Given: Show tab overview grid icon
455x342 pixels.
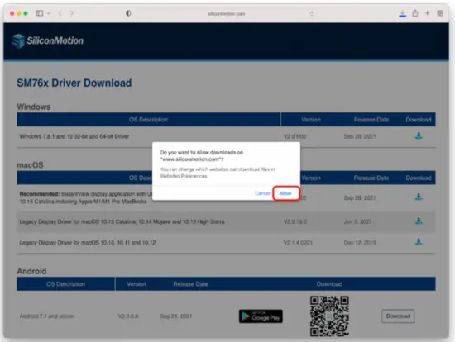Looking at the screenshot, I should [440, 13].
